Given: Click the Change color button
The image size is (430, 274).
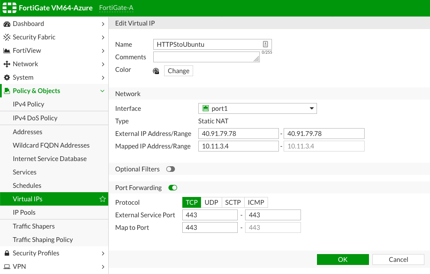Looking at the screenshot, I should 178,71.
